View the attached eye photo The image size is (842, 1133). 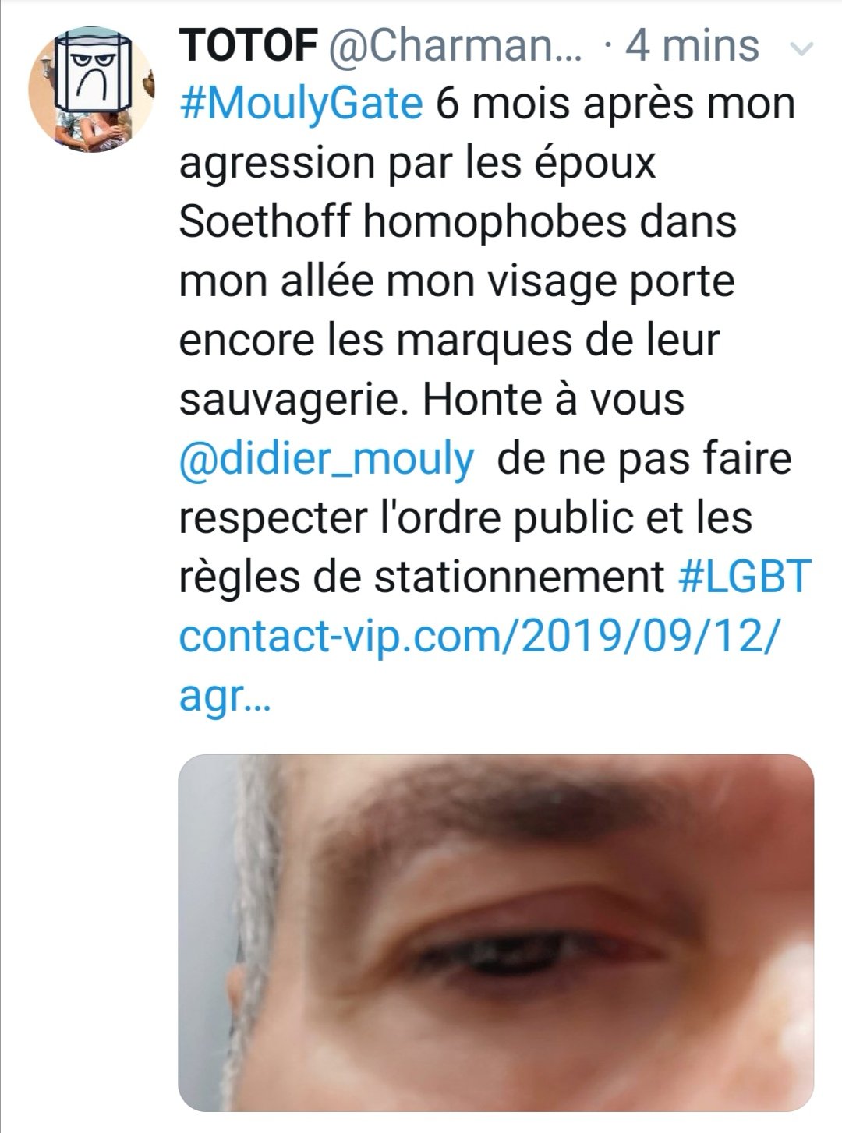496,934
